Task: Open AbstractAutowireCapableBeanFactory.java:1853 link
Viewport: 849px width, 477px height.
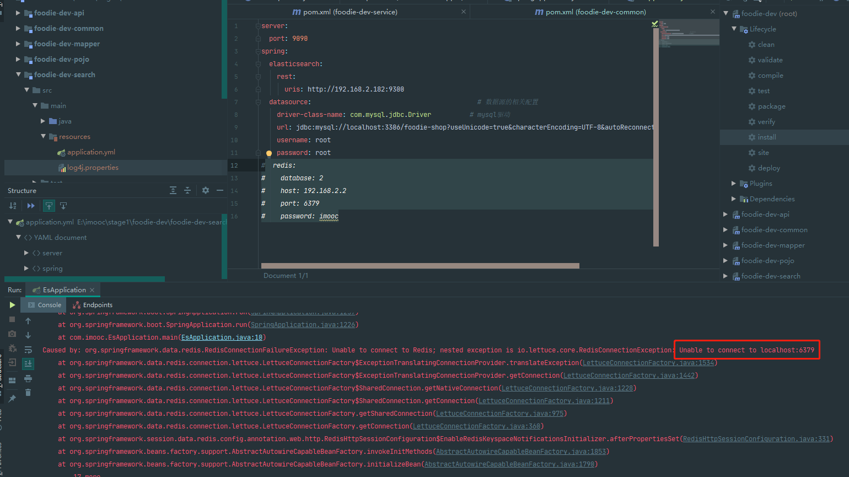Action: (x=521, y=452)
